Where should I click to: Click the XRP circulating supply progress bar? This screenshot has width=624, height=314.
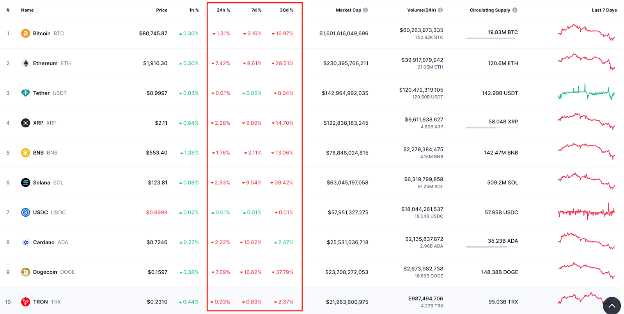492,128
